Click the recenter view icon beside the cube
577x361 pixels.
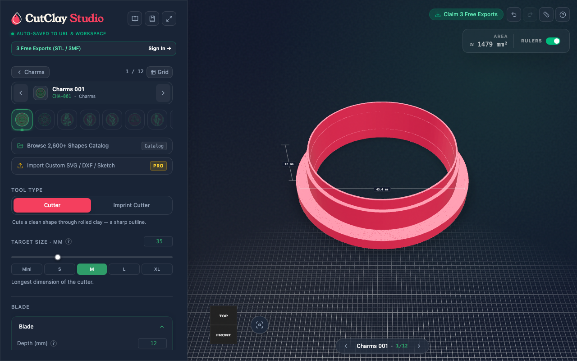coord(260,325)
